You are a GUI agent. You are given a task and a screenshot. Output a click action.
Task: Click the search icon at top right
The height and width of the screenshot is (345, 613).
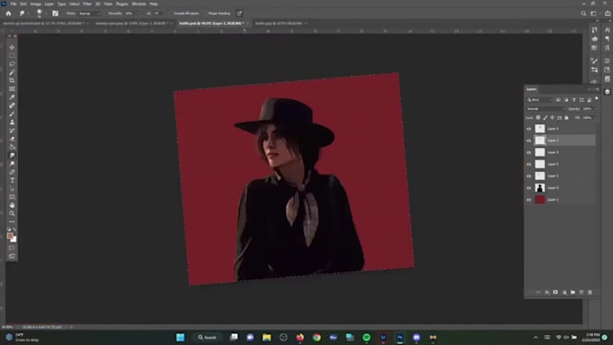click(x=583, y=14)
